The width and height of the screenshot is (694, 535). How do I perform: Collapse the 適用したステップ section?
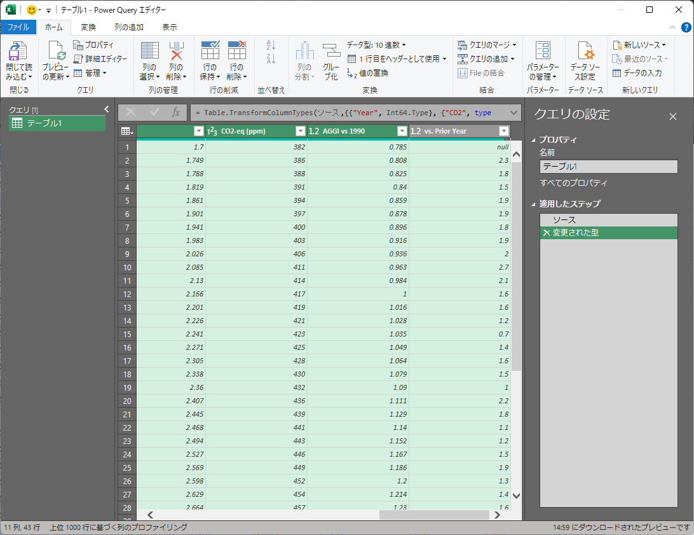533,204
